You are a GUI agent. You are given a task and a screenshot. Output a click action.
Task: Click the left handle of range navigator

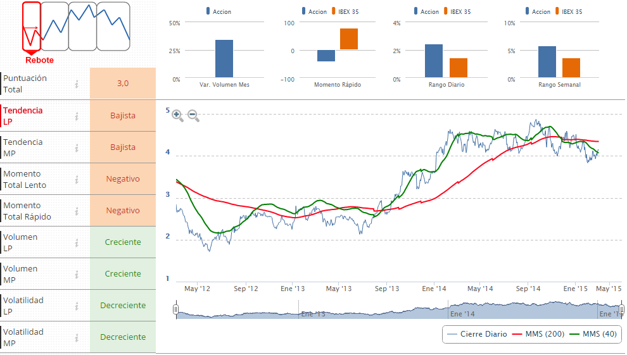point(176,309)
